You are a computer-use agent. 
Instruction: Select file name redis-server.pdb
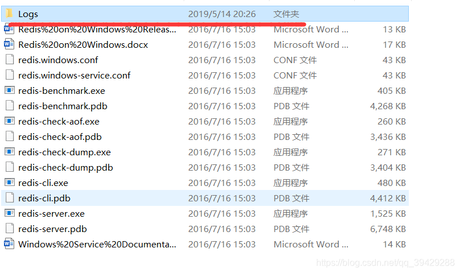click(x=52, y=229)
